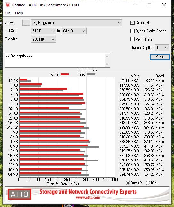Viewport: 174px width, 207px height.
Task: Click the description scrollbar up arrow
Action: pos(107,57)
